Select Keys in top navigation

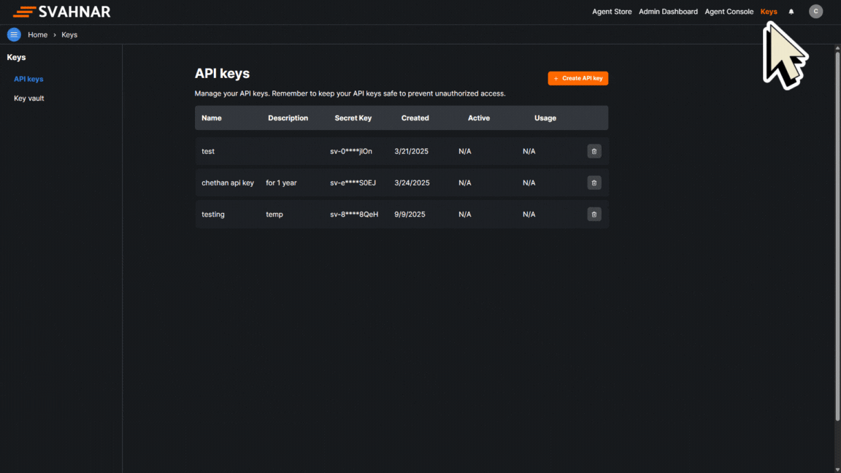coord(769,12)
